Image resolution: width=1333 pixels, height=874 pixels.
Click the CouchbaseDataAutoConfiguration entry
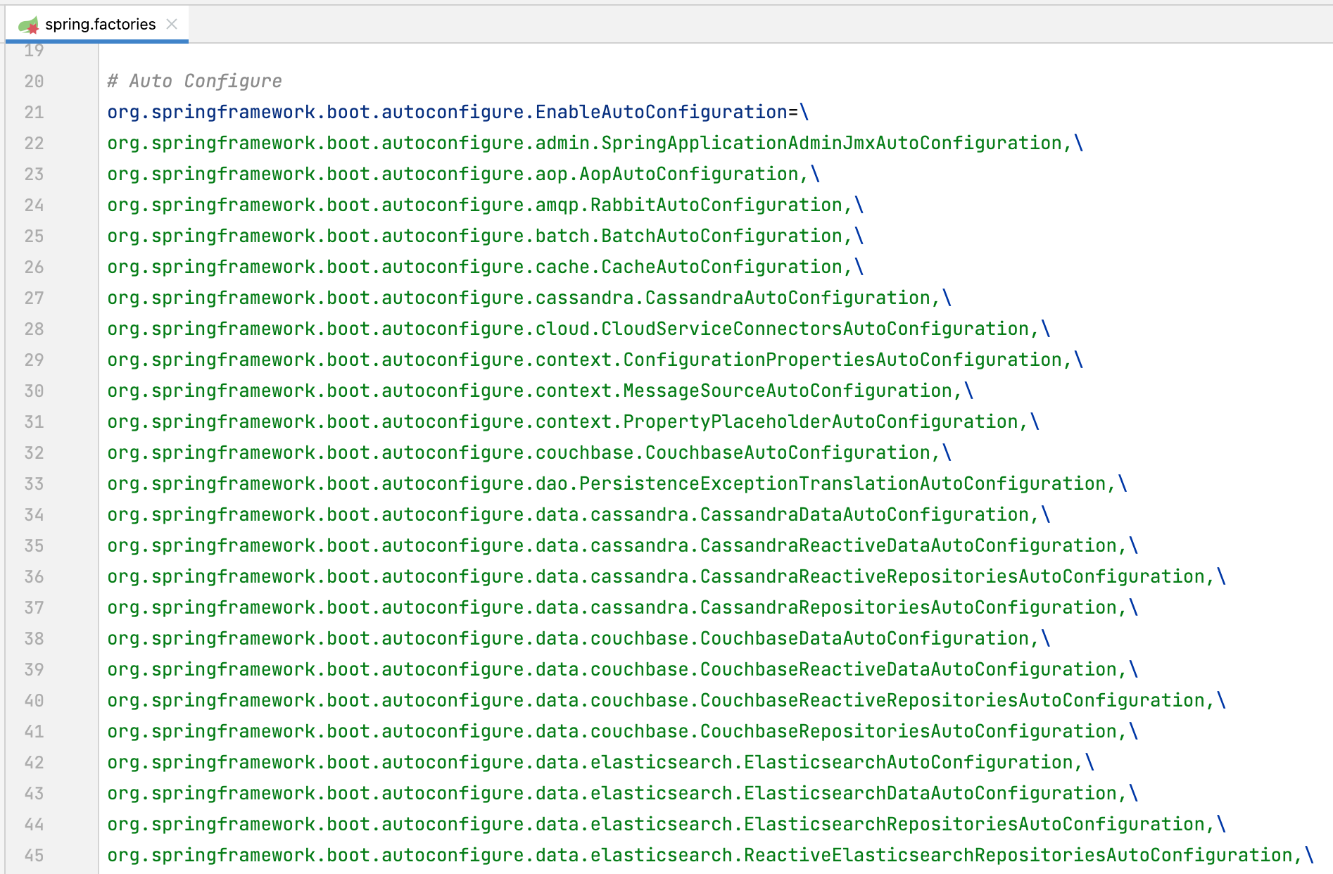point(864,639)
